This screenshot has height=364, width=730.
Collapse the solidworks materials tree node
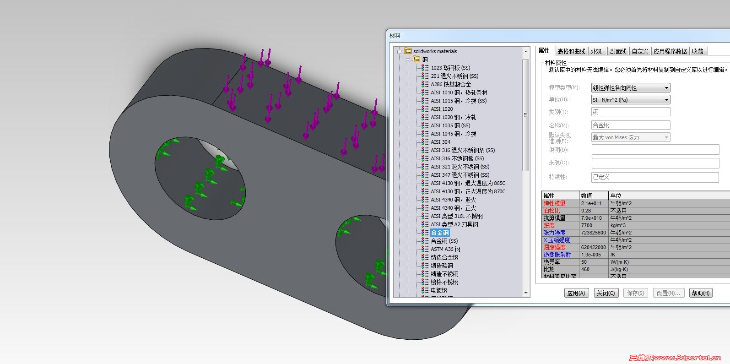[399, 52]
